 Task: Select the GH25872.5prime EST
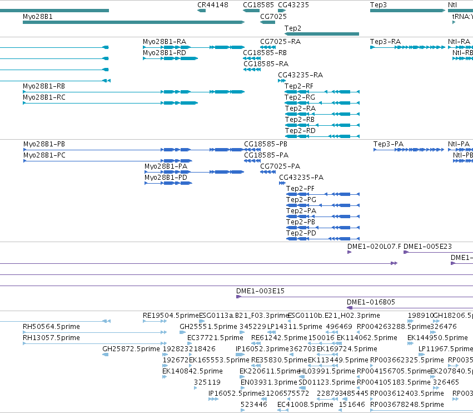106,355
